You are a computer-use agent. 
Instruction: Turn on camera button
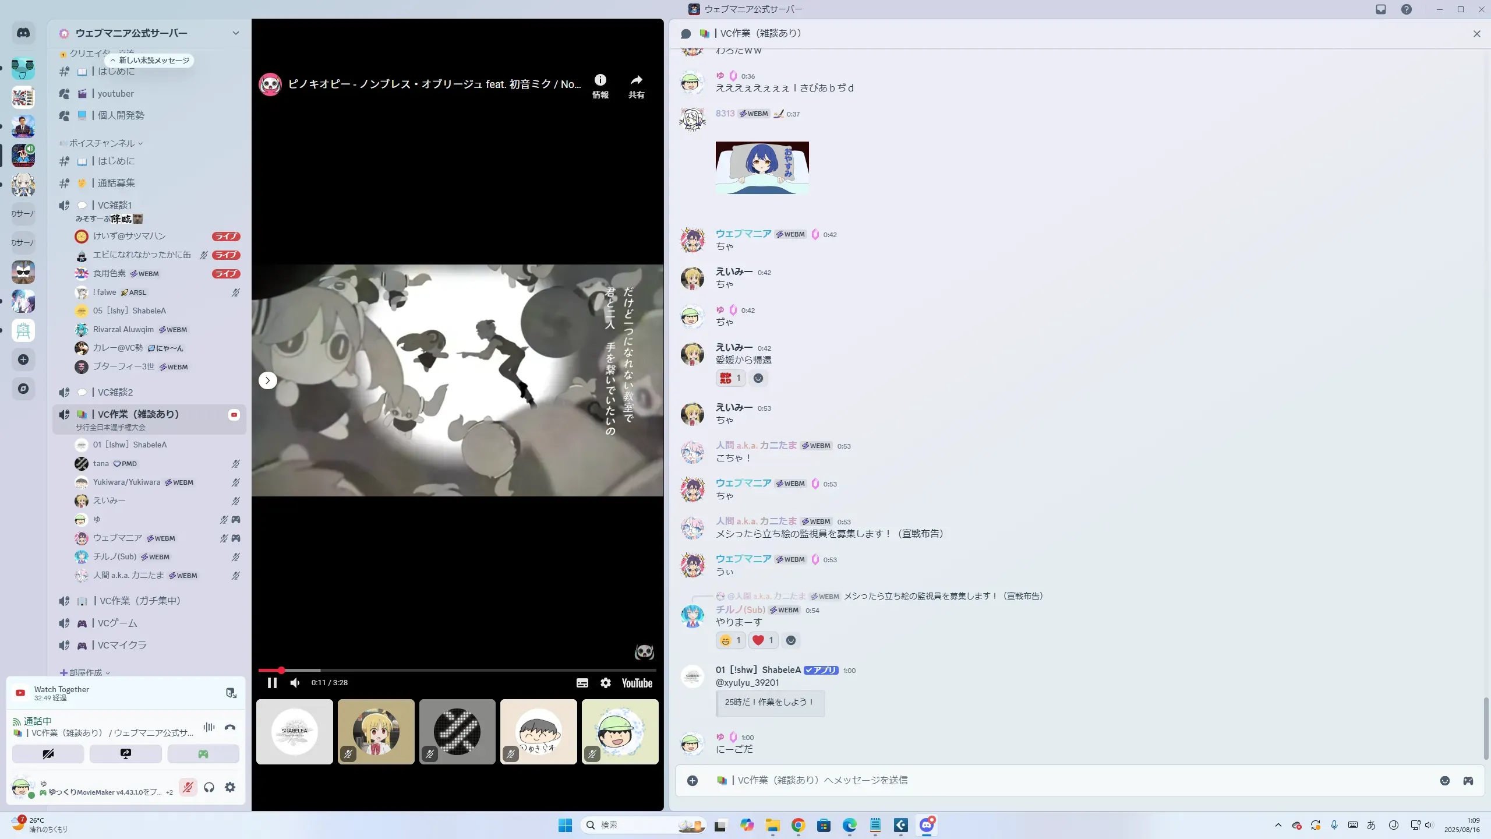(48, 754)
